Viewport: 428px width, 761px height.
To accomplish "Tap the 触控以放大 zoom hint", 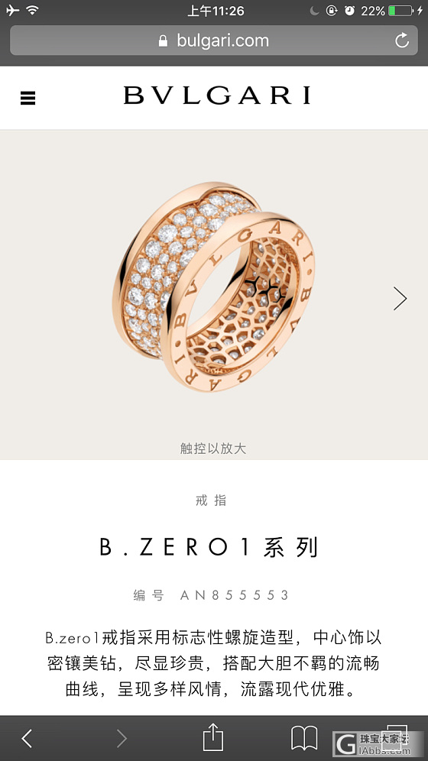I will (213, 449).
